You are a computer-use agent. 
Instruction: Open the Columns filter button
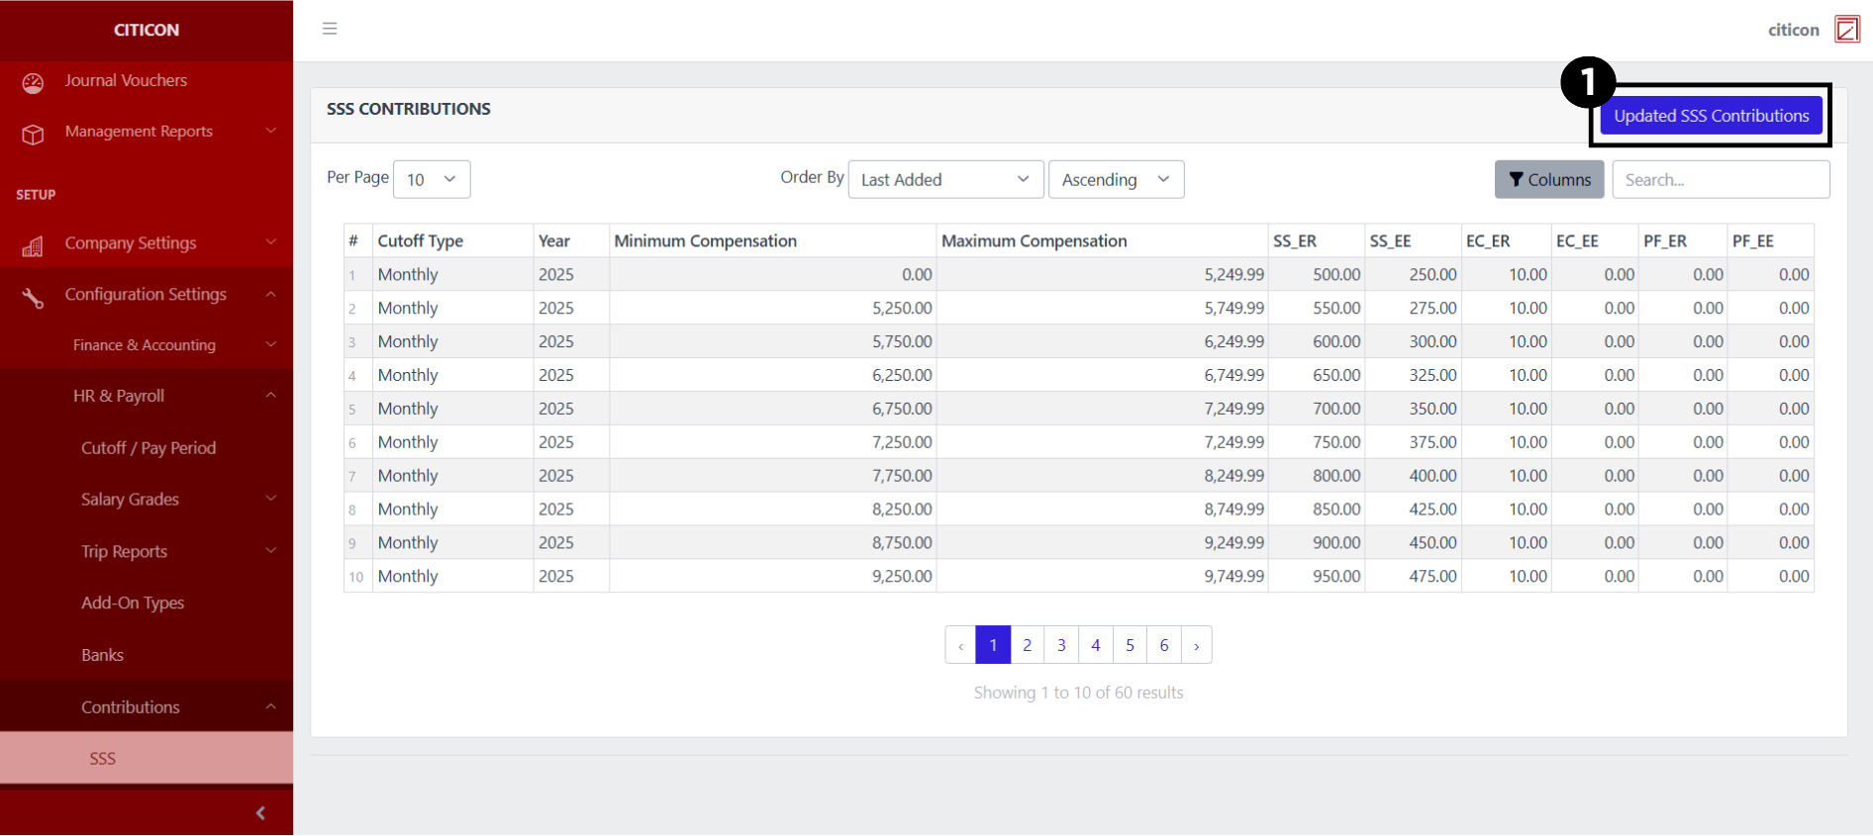click(1548, 179)
